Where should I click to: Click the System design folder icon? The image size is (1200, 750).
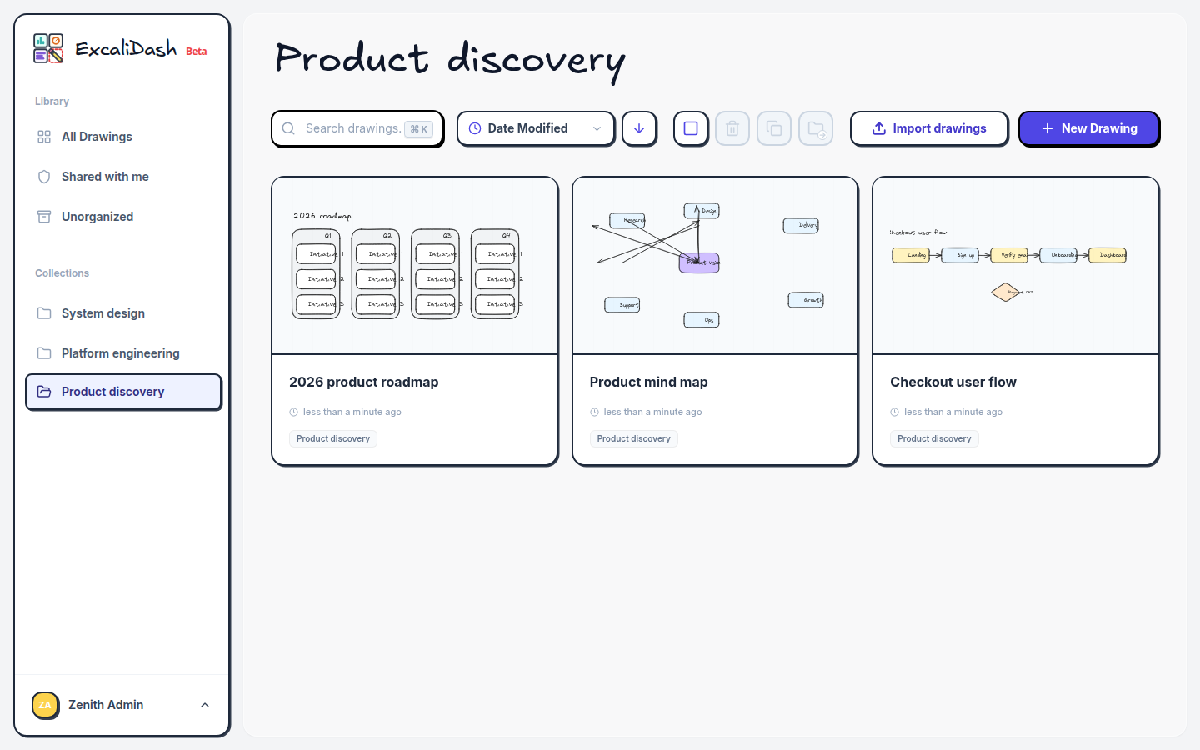[44, 313]
